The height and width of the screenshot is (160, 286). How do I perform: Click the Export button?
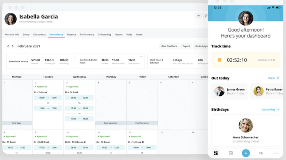pos(186,46)
